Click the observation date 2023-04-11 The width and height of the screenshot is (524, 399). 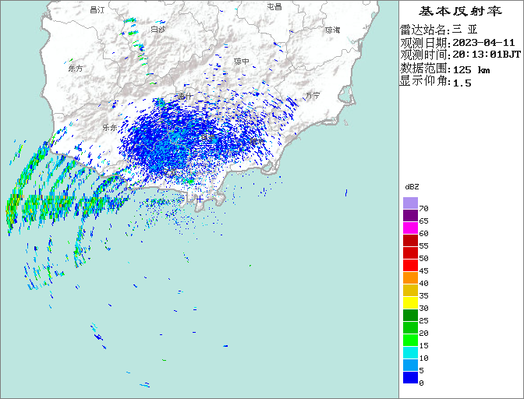click(483, 43)
